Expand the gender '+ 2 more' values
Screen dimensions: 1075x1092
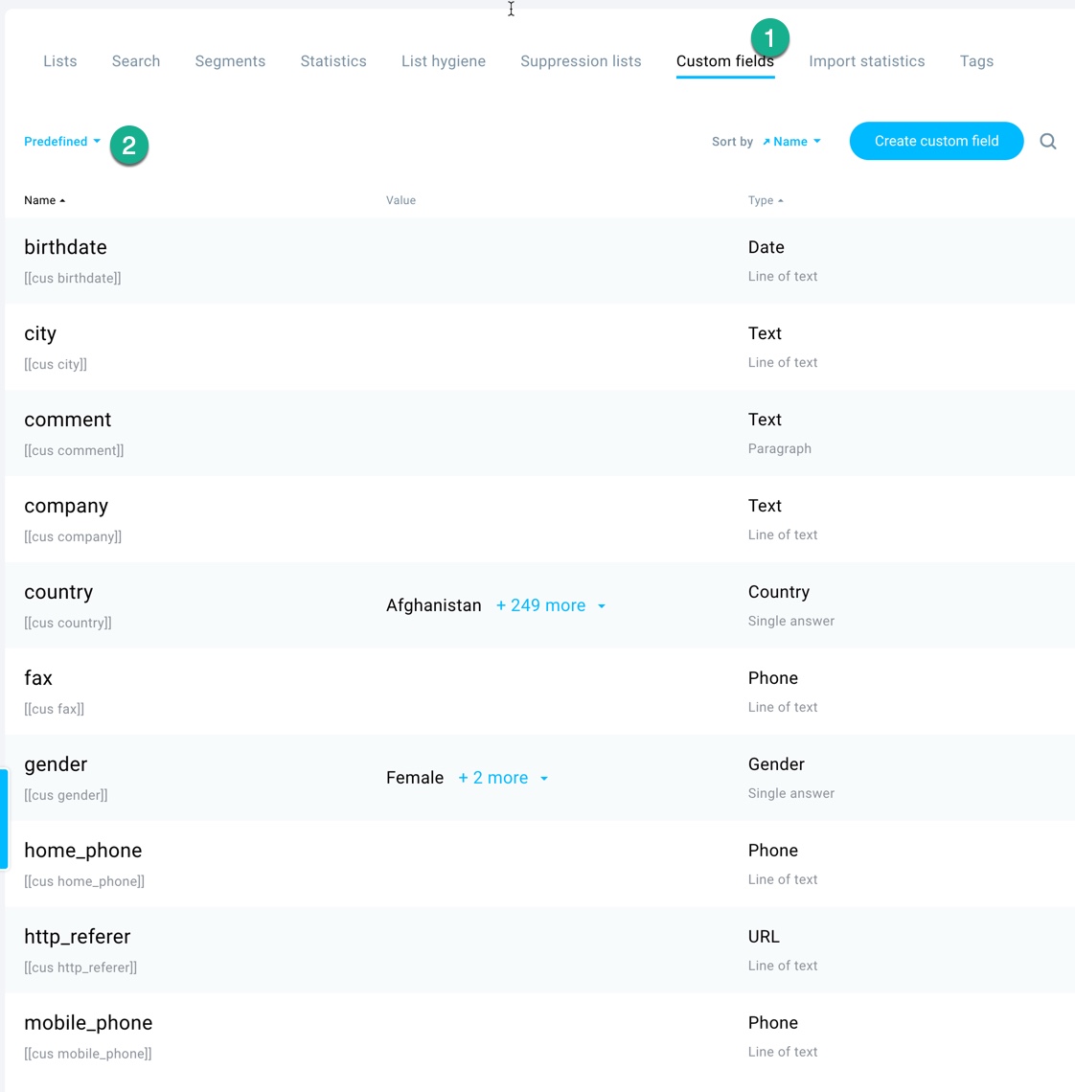(x=503, y=777)
